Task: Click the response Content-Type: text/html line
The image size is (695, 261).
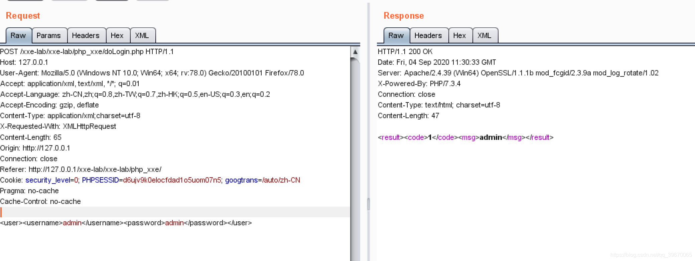Action: tap(439, 105)
